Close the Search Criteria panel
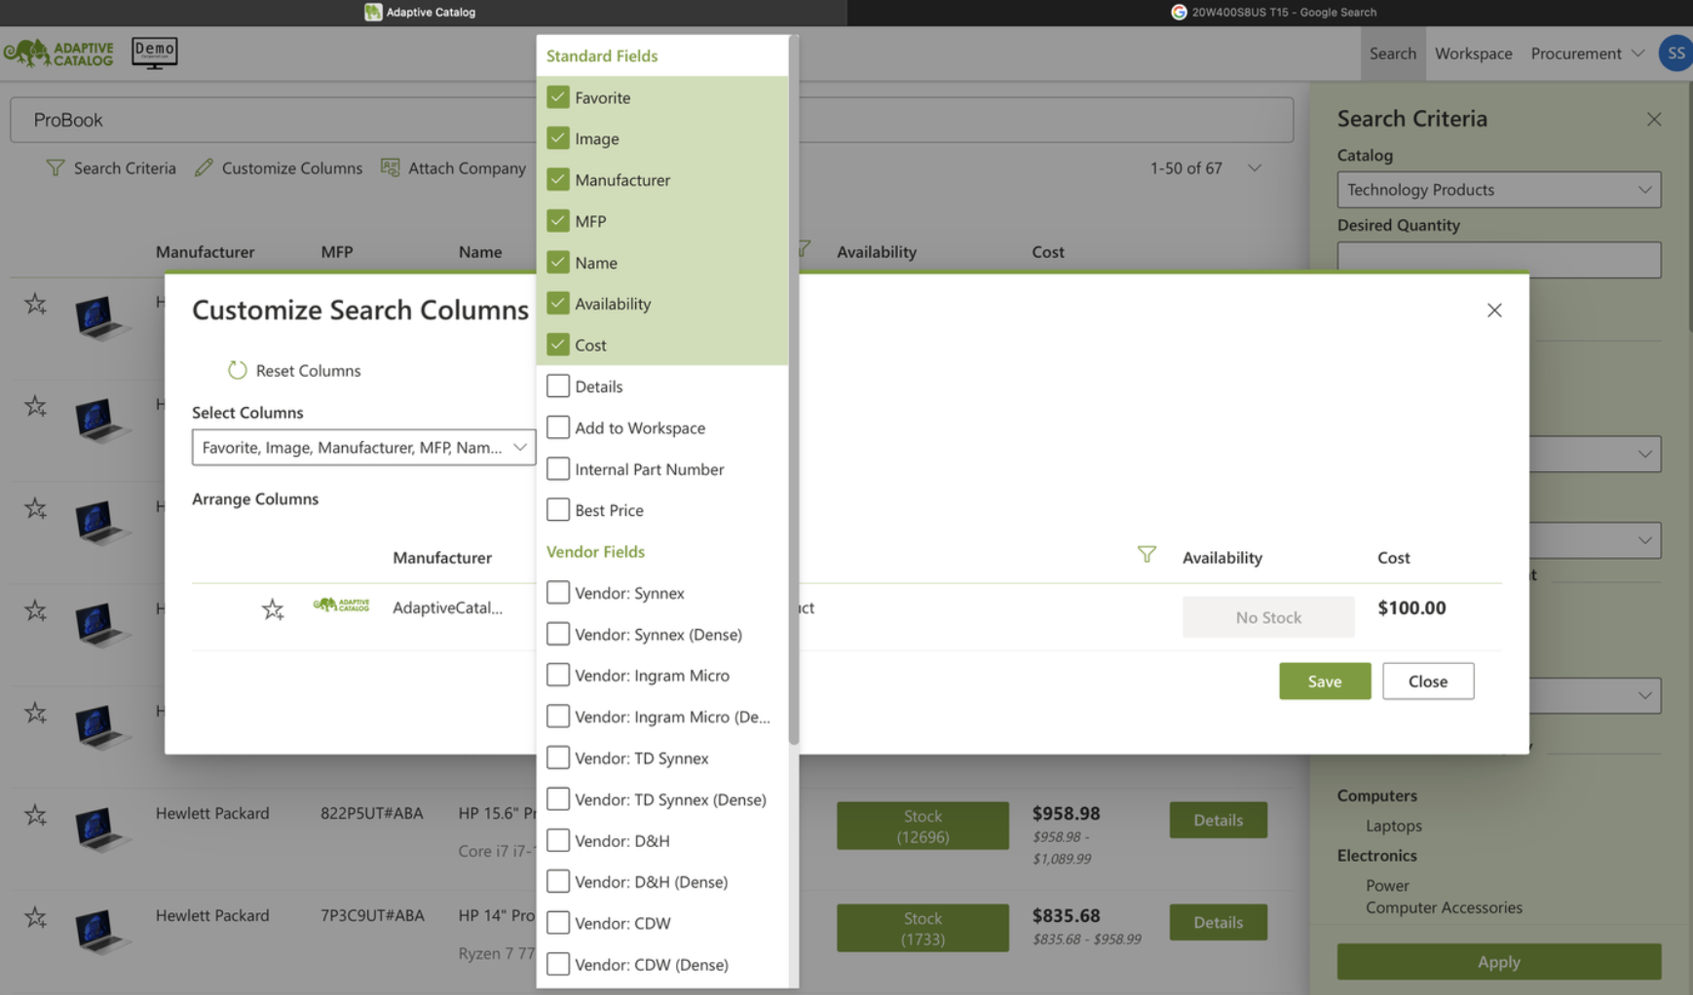This screenshot has height=995, width=1693. [1654, 119]
